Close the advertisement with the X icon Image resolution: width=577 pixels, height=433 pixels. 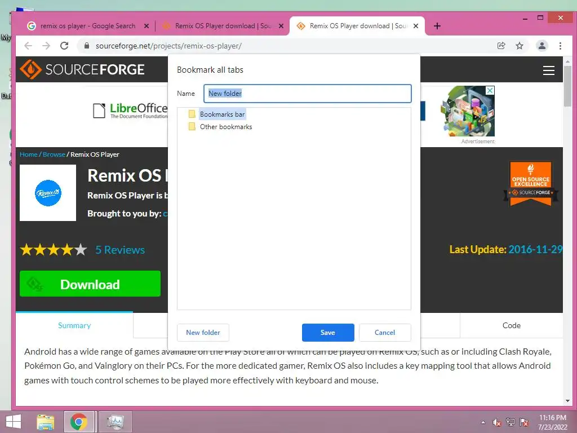pyautogui.click(x=490, y=91)
